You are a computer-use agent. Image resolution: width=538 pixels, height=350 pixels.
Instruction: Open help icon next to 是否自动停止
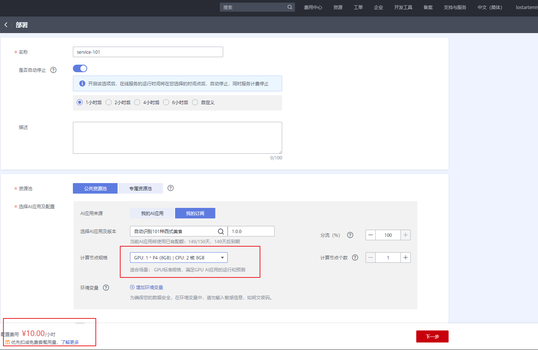[53, 70]
